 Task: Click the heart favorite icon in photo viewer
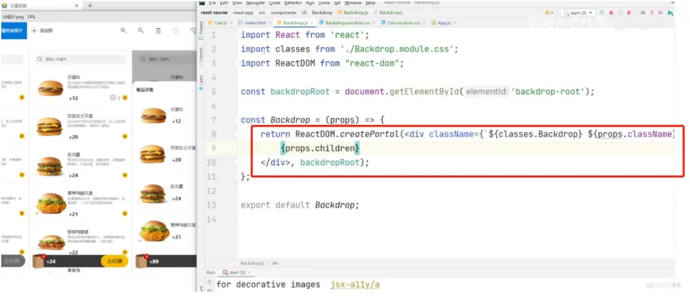176,30
